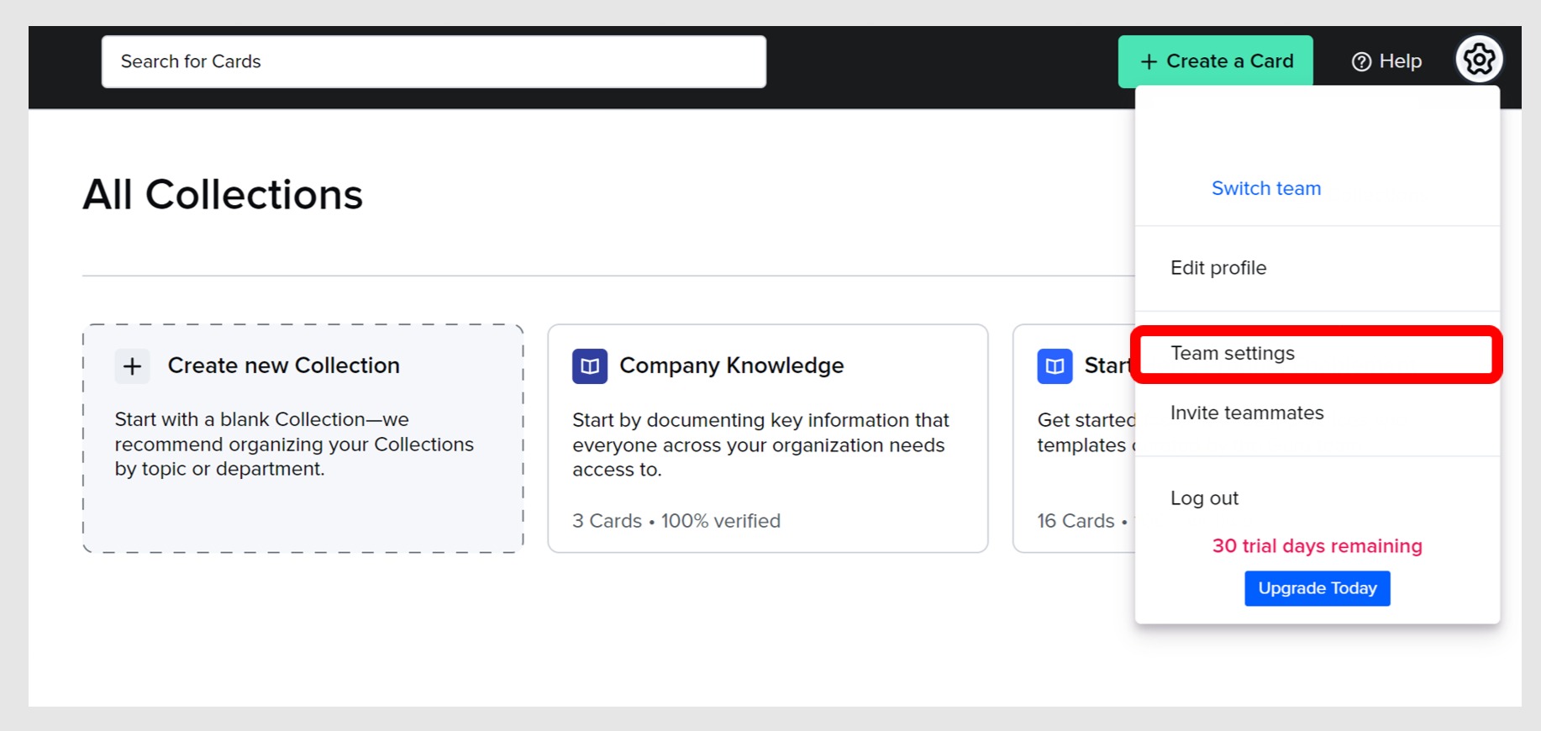Click the 30 trial days remaining text
The image size is (1541, 731).
tap(1317, 546)
